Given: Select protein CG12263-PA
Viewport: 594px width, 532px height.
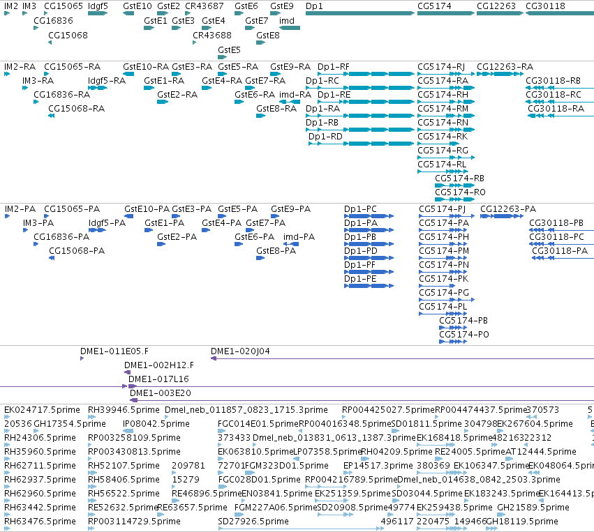Looking at the screenshot, I should click(502, 216).
